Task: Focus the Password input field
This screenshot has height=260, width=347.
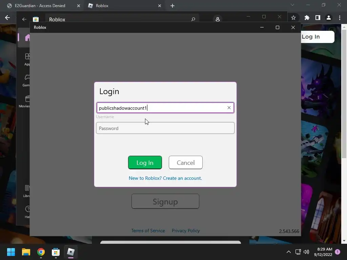Action: tap(165, 128)
